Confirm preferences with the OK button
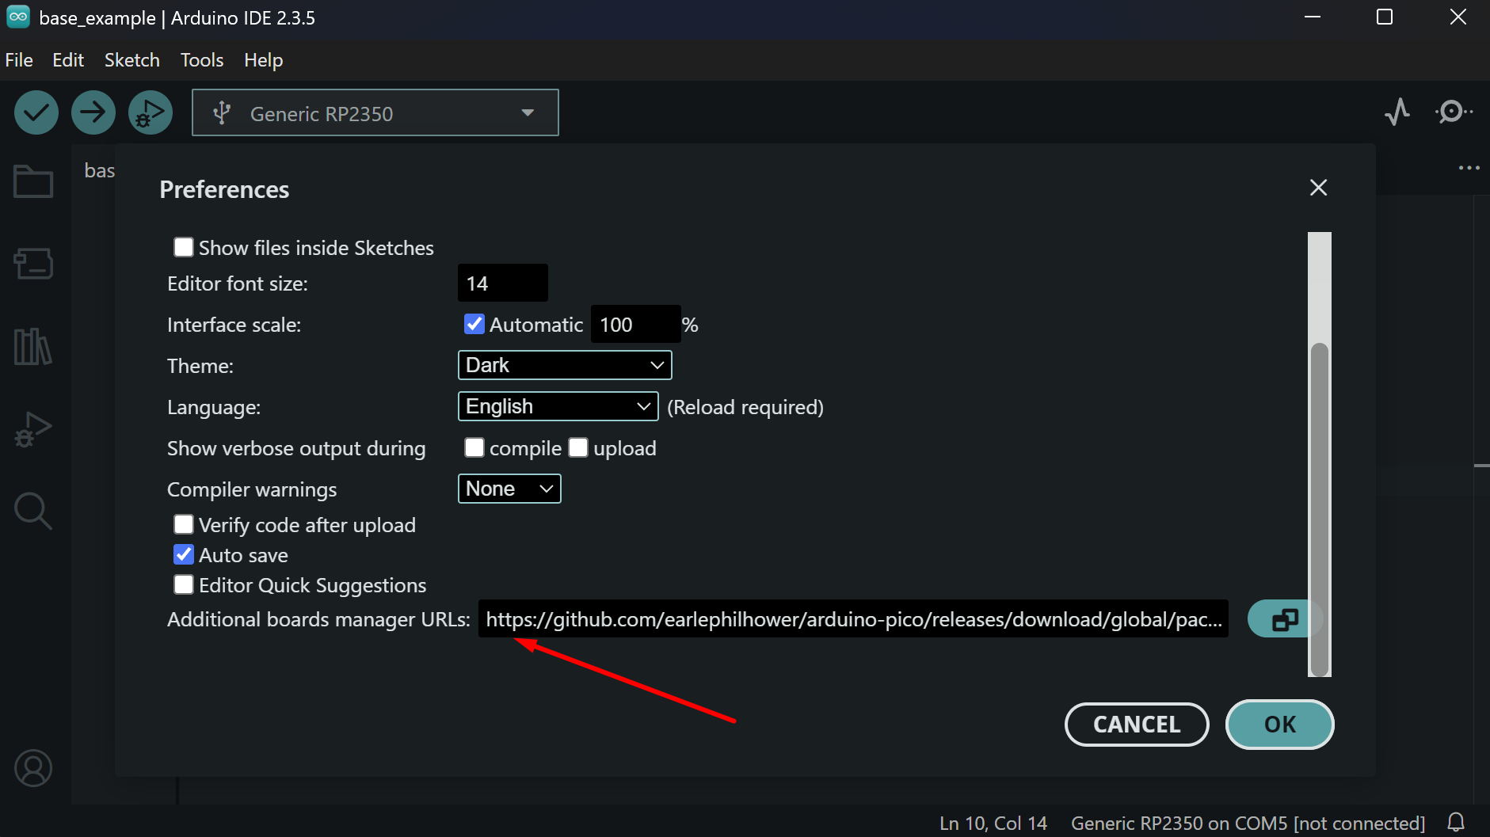The image size is (1490, 837). [1279, 725]
